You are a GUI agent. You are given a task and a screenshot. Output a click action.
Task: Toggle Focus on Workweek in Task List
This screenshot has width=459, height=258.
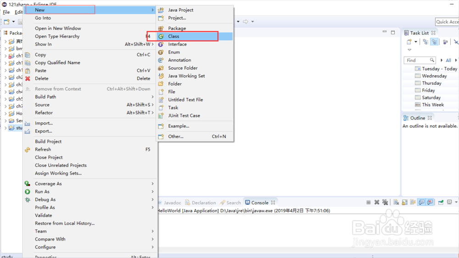pos(445,42)
